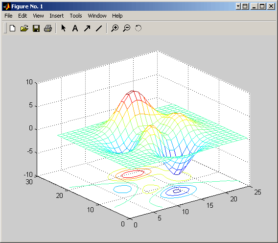
Task: Select the Add Arrow tool
Action: (x=87, y=28)
